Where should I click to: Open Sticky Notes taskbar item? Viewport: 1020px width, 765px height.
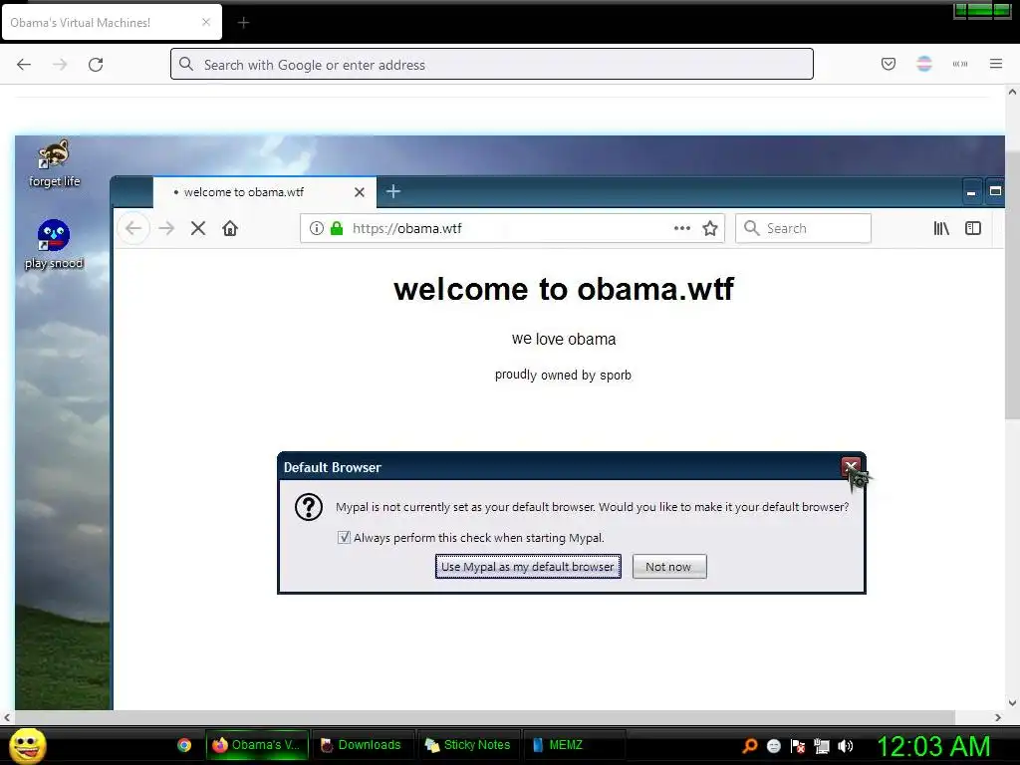click(468, 745)
